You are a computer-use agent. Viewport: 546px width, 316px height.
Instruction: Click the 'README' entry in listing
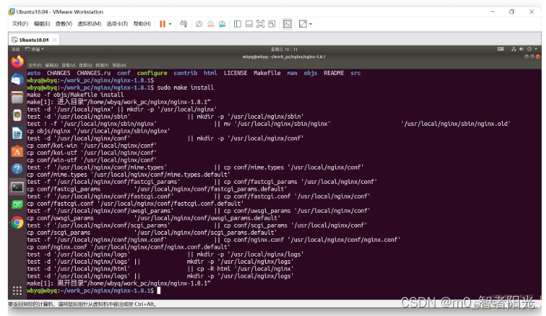coord(334,73)
